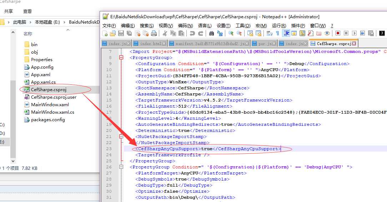Viewport: 387px width, 202px height.
Task: Open the user defined language icon
Action: pos(294,33)
